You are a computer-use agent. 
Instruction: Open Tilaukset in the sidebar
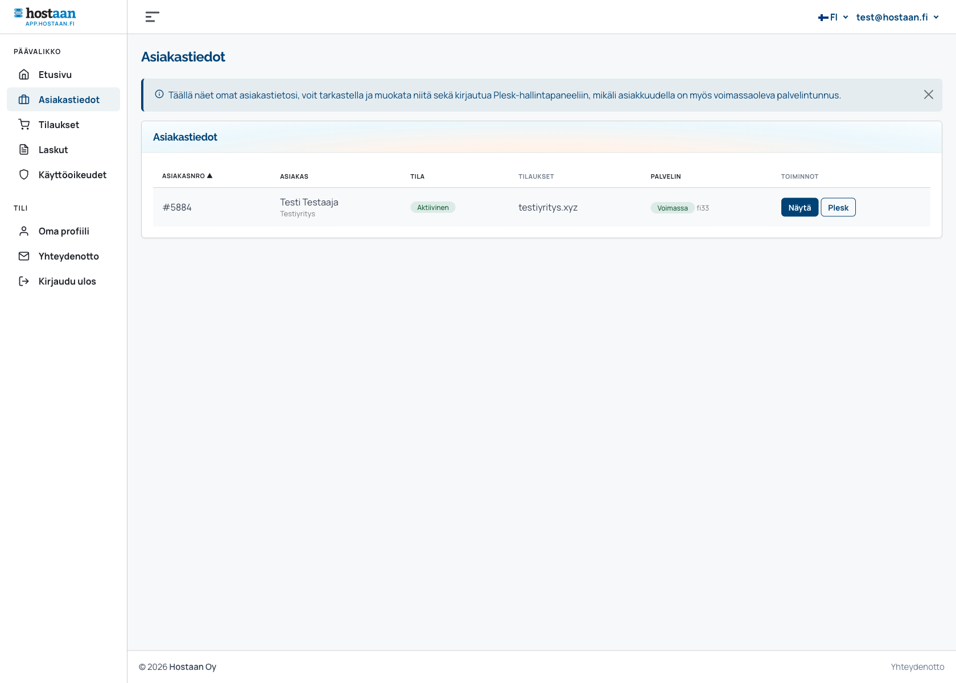(x=63, y=125)
